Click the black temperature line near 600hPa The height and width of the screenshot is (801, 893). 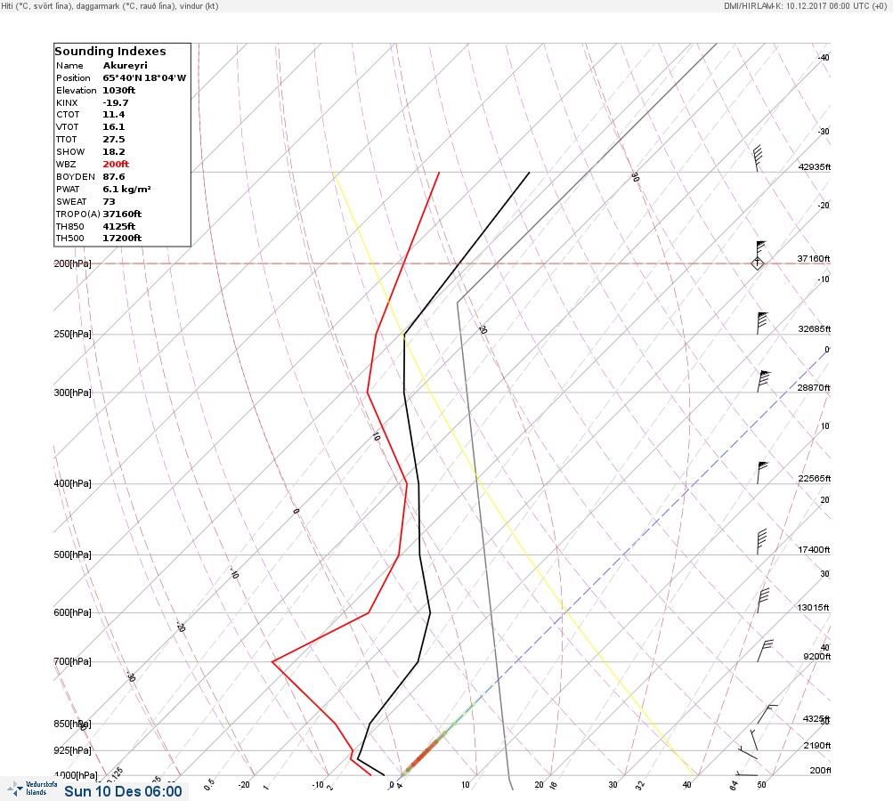click(430, 612)
